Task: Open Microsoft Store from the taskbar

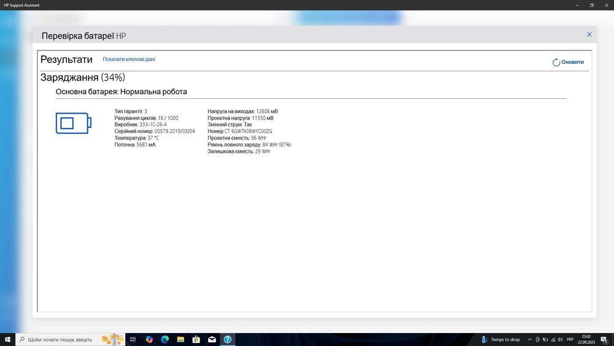Action: [196, 339]
